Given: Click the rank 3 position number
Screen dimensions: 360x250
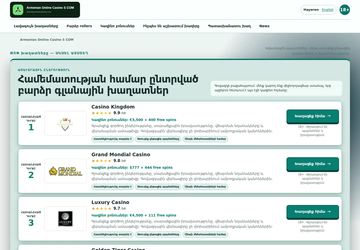Looking at the screenshot, I should [x=31, y=223].
